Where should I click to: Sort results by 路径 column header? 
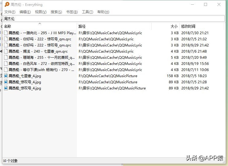tap(114, 26)
